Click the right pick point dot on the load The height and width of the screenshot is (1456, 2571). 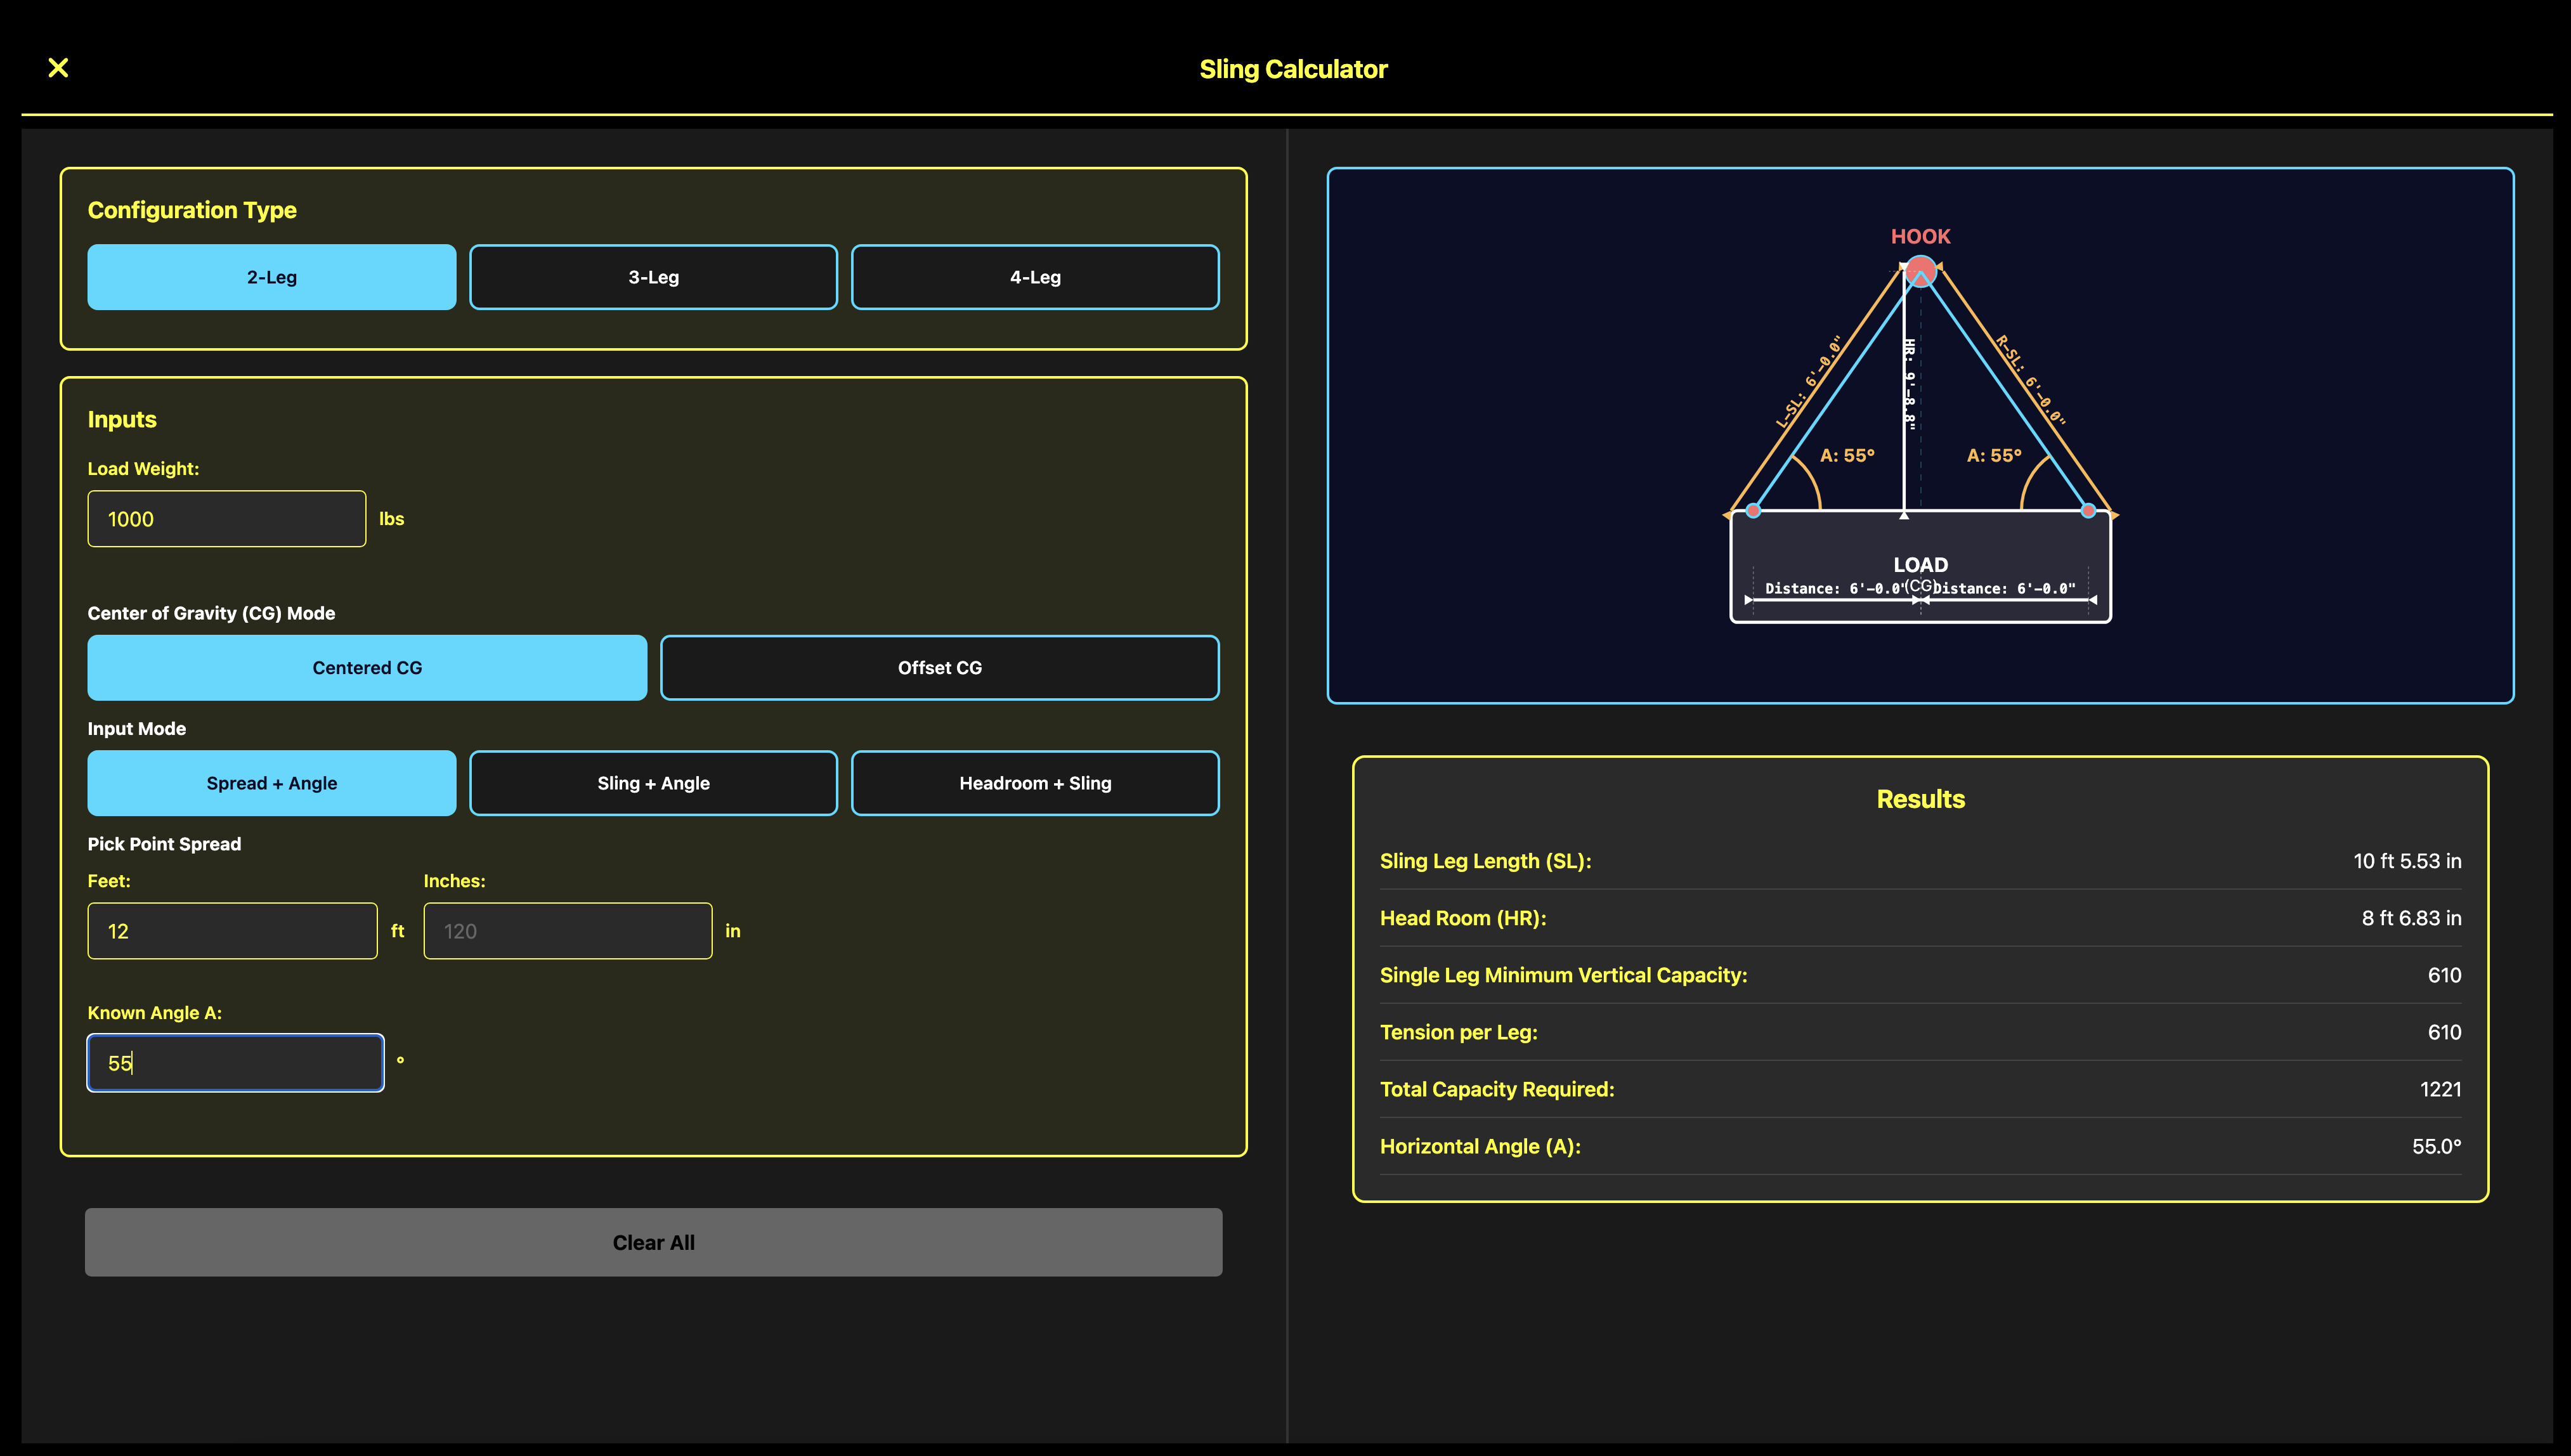point(2088,511)
